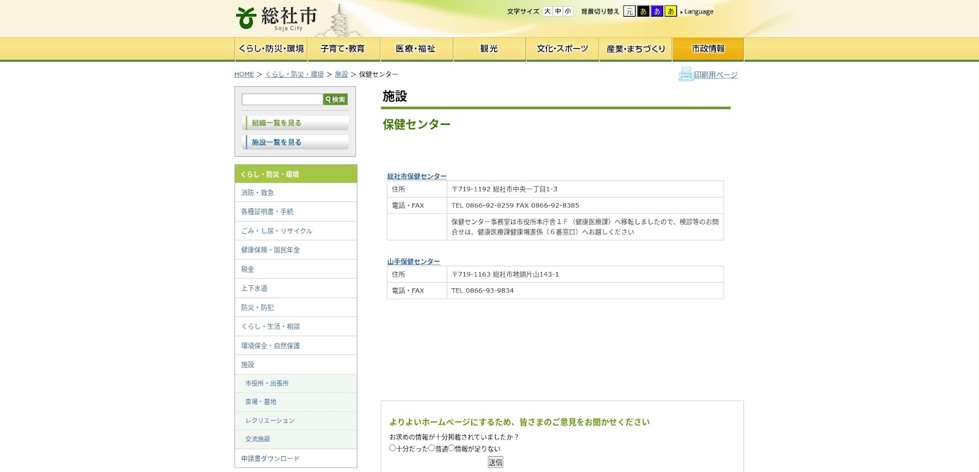
Task: Select 十分だった radio button
Action: coord(393,448)
